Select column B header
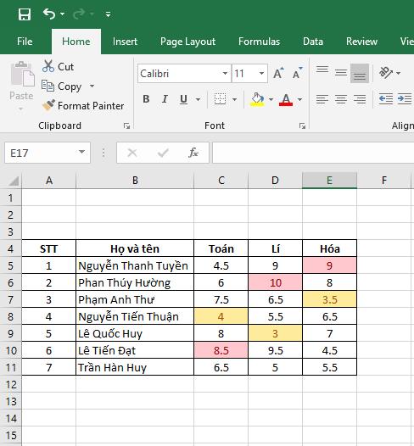This screenshot has width=414, height=446. click(x=135, y=181)
